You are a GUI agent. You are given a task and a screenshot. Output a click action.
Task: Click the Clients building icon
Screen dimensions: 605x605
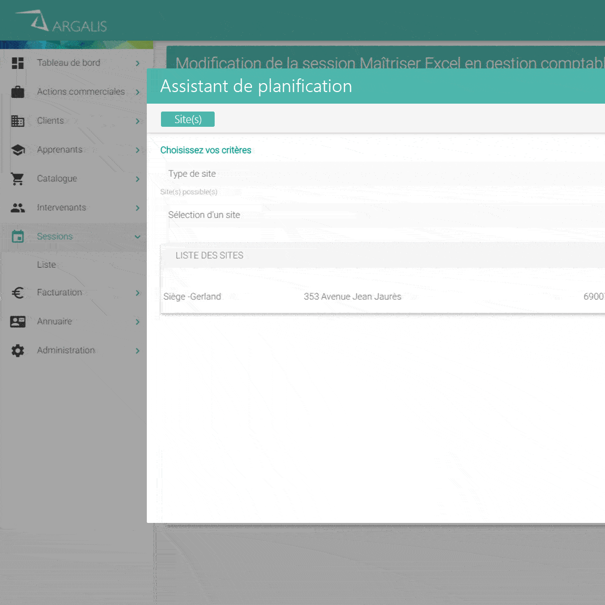18,121
